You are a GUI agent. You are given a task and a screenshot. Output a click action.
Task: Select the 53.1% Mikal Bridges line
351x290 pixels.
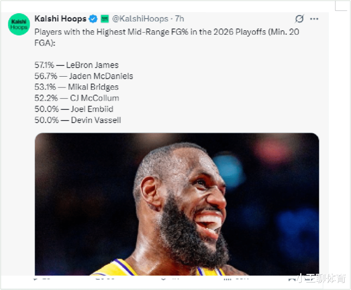click(x=76, y=87)
